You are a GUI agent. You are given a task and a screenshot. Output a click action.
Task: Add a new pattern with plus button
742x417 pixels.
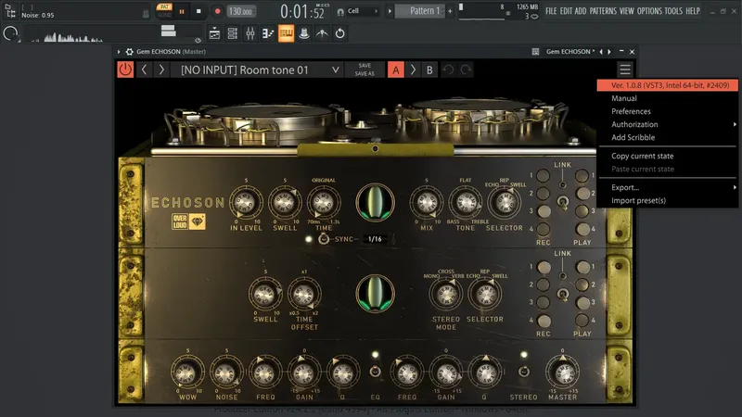point(450,11)
